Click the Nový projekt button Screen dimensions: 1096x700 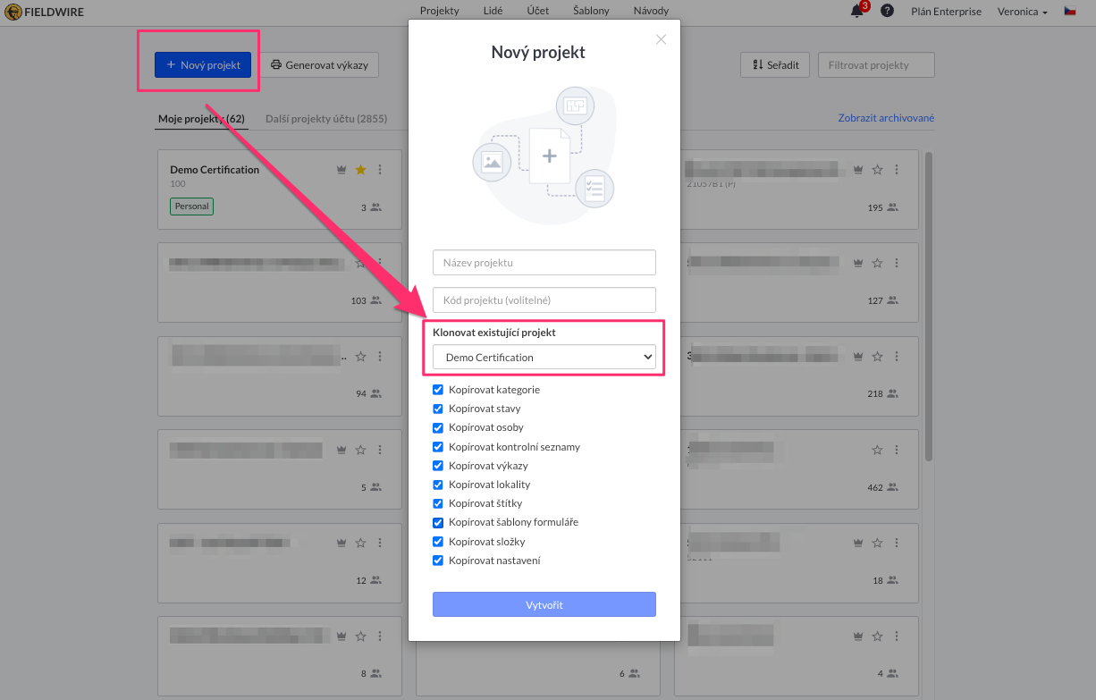pyautogui.click(x=203, y=65)
